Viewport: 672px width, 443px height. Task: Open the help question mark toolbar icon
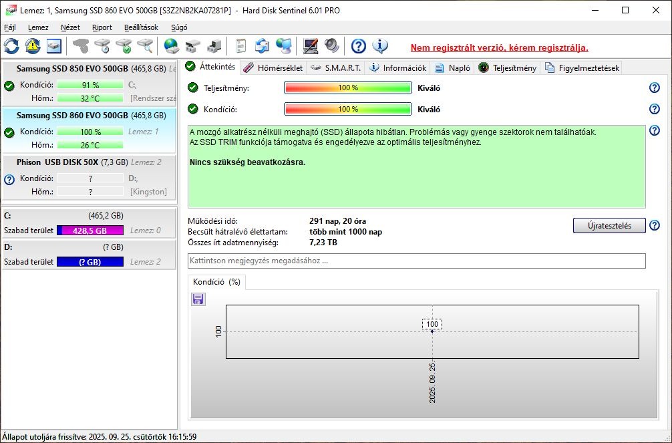pyautogui.click(x=358, y=46)
